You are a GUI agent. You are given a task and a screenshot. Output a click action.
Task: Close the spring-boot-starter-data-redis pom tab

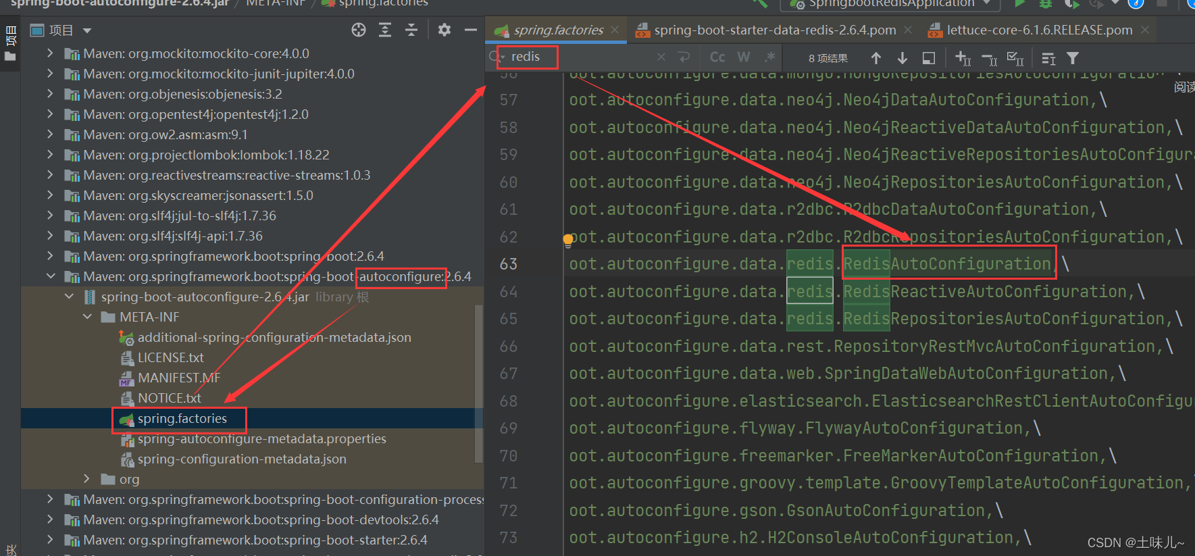[908, 30]
